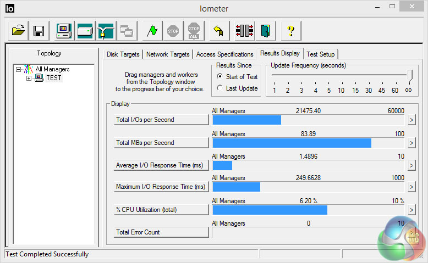Click the Test Completed Successfully status text
Viewport: 428px width, 263px height.
tap(47, 254)
